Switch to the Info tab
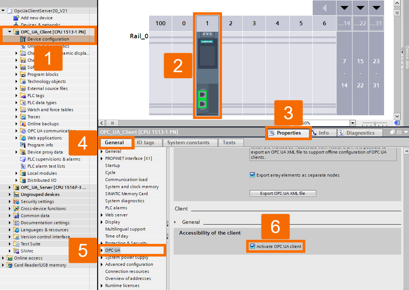Screen dimensions: 409x290 pyautogui.click(x=323, y=133)
